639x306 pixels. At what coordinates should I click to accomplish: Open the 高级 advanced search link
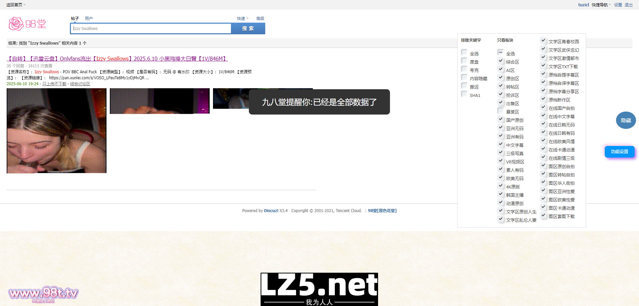tap(260, 19)
